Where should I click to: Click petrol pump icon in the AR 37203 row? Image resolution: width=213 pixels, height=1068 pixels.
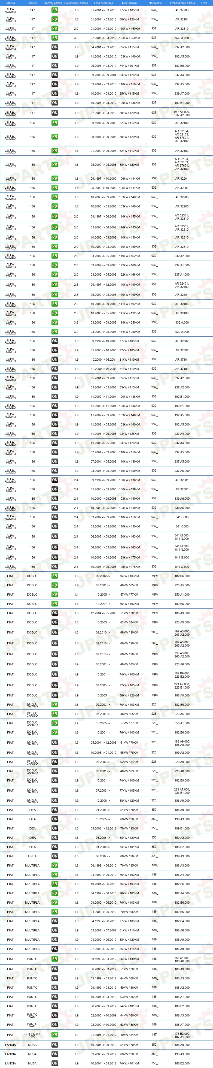(55, 10)
